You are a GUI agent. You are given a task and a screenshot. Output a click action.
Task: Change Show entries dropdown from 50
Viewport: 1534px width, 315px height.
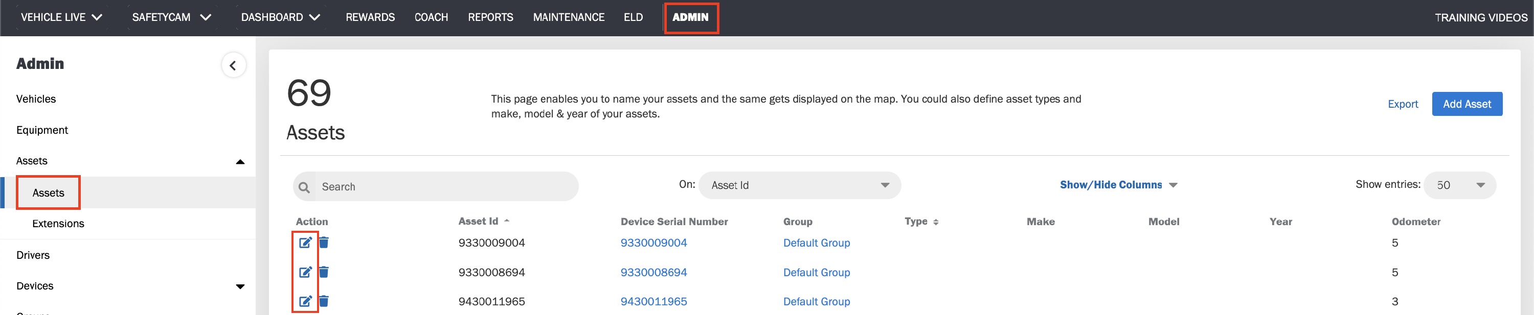tap(1459, 185)
